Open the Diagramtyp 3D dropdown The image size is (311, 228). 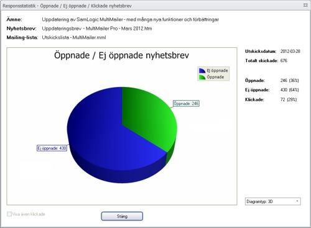click(272, 201)
